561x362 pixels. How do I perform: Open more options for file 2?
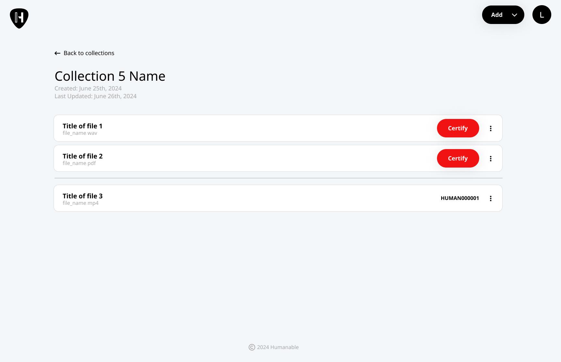pyautogui.click(x=491, y=158)
